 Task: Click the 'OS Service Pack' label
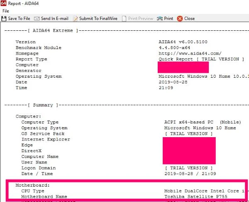[x=43, y=133]
